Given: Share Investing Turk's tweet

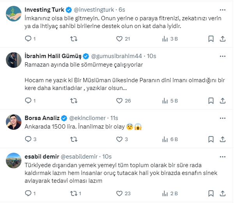Looking at the screenshot, I should pos(223,39).
